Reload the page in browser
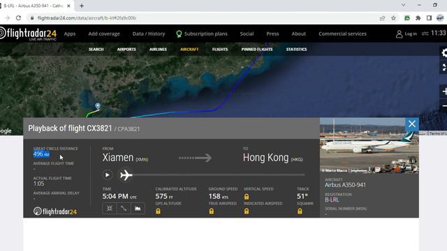The height and width of the screenshot is (251, 447). (19, 18)
